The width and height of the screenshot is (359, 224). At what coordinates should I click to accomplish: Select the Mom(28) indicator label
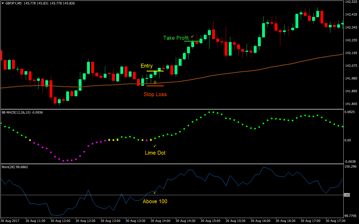click(7, 167)
